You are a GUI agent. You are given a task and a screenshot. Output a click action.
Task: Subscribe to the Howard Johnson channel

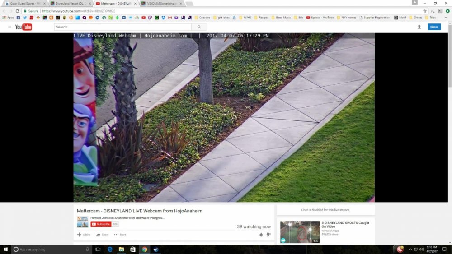click(x=101, y=224)
